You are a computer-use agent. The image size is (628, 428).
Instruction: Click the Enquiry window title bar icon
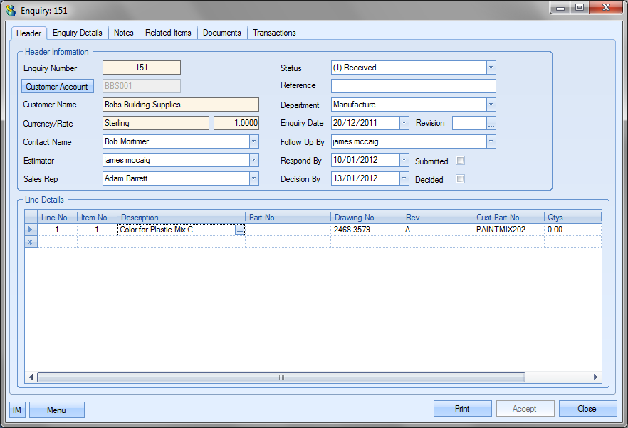tap(11, 10)
